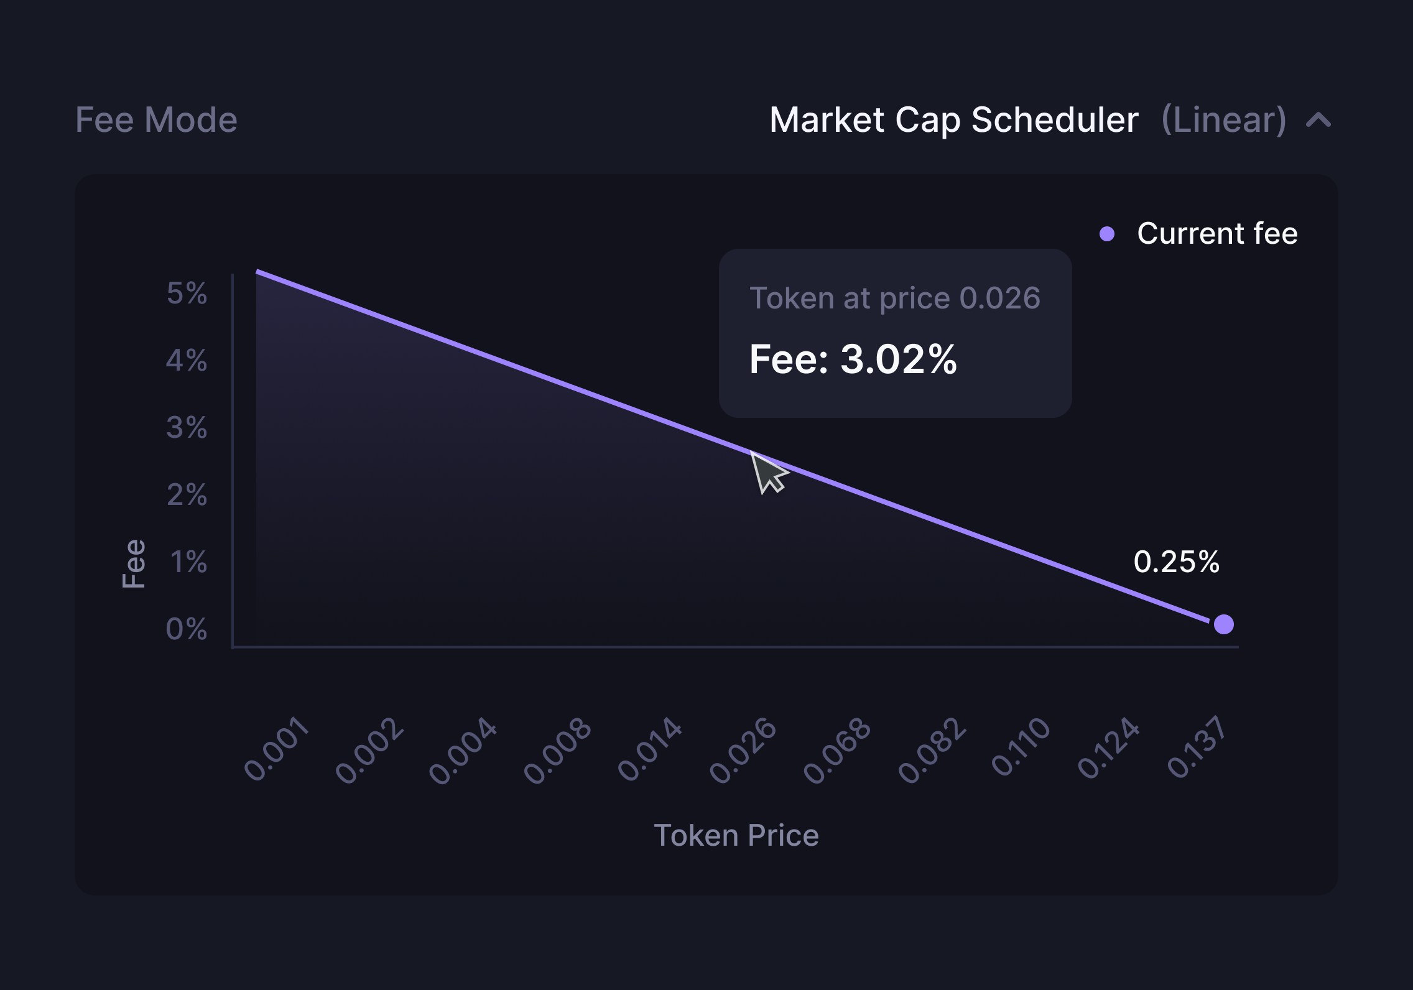Screen dimensions: 1413x990
Task: Click the purple Current fee legend dot
Action: coord(1106,233)
